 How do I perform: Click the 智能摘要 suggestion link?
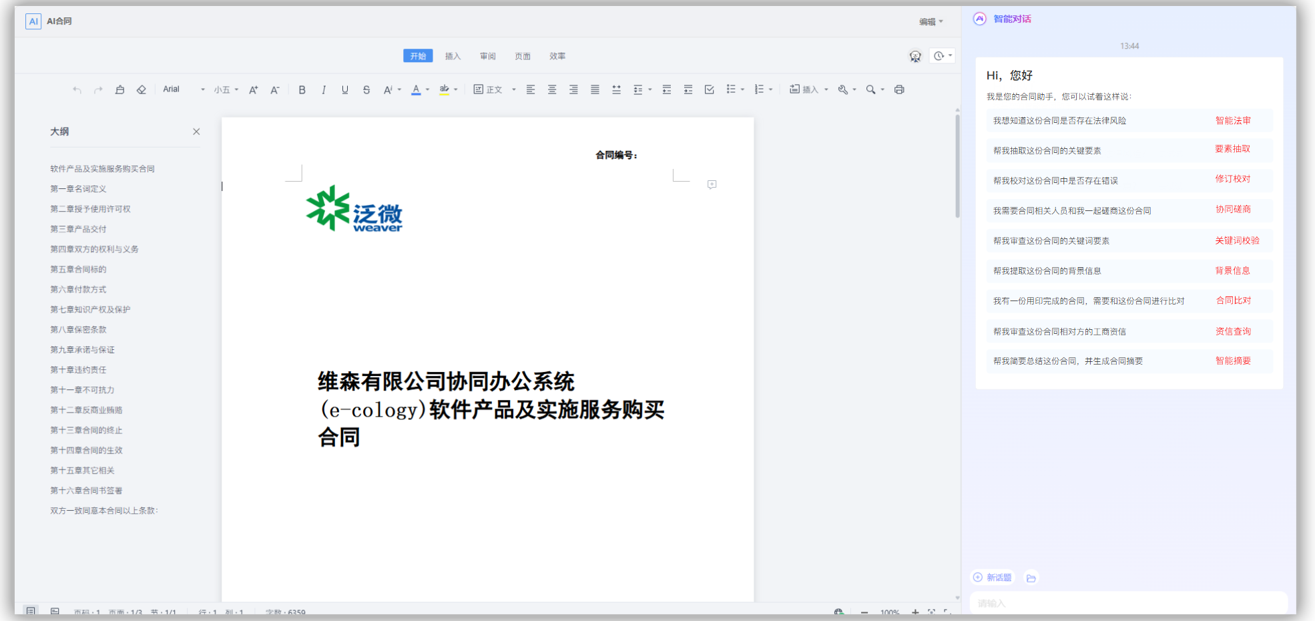point(1233,361)
